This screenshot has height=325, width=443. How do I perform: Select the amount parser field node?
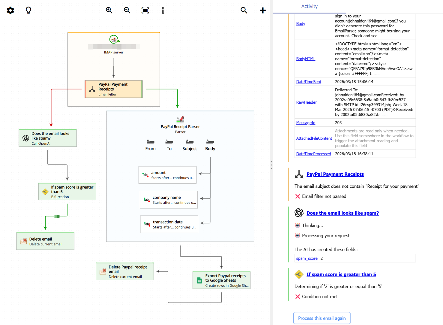point(167,175)
